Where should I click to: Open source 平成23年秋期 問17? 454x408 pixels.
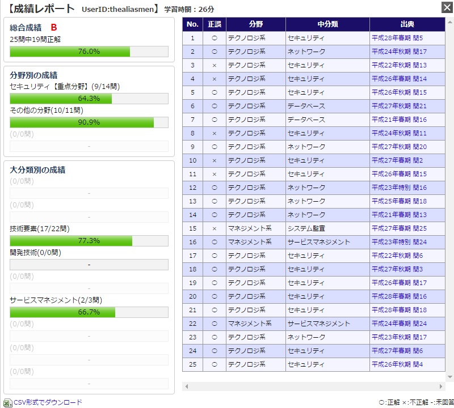pyautogui.click(x=400, y=337)
